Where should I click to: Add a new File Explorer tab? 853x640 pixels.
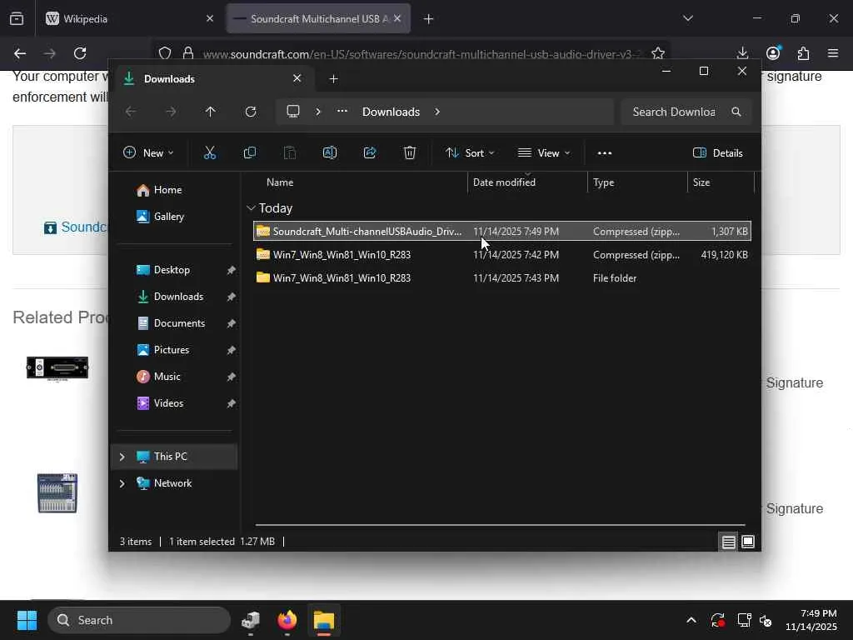[333, 79]
